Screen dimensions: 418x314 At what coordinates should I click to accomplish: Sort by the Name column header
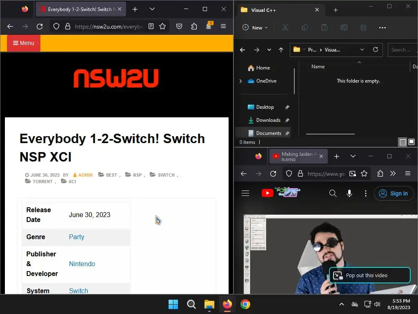tap(318, 67)
